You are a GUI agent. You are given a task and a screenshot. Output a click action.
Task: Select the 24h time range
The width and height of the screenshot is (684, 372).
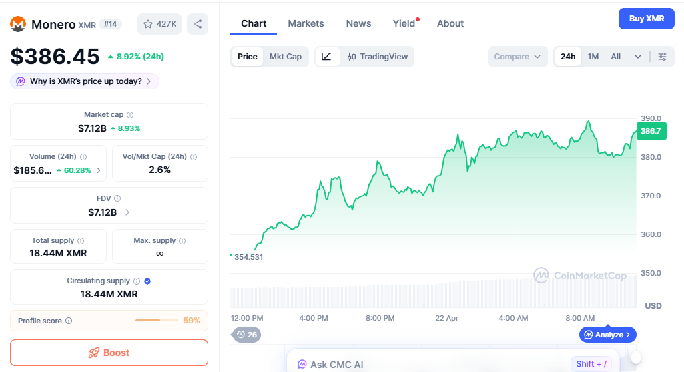click(x=568, y=57)
